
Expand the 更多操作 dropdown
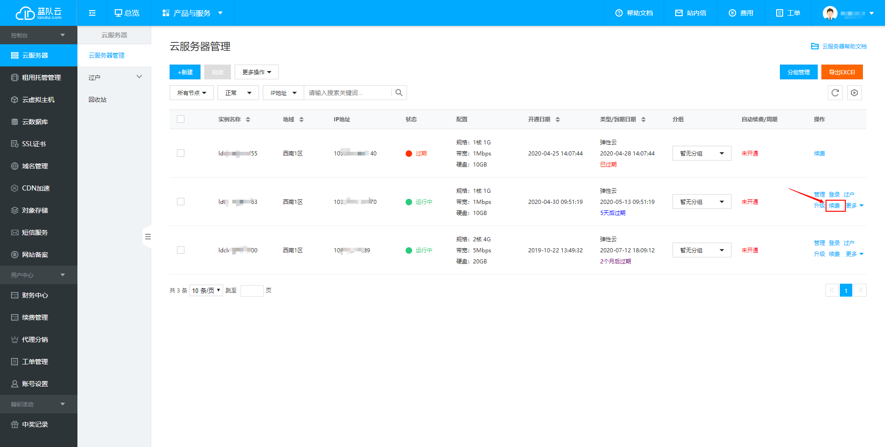coord(256,72)
